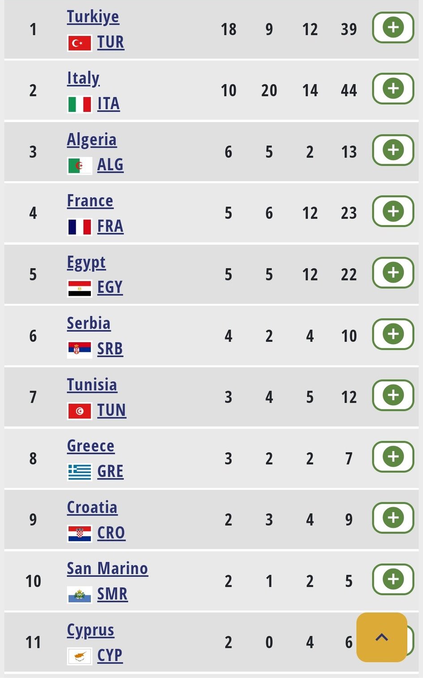The height and width of the screenshot is (678, 423).
Task: Click the Serbia flag icon
Action: coord(80,349)
